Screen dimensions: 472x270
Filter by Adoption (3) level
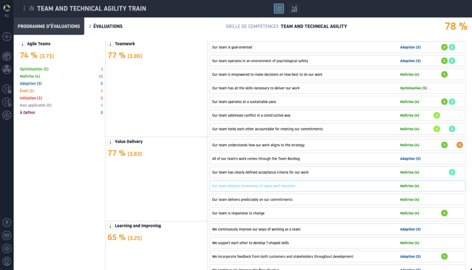[x=31, y=84]
